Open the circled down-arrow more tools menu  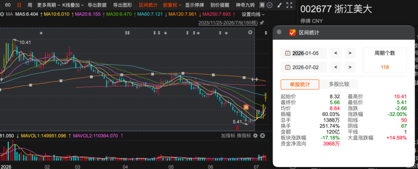click(270, 5)
